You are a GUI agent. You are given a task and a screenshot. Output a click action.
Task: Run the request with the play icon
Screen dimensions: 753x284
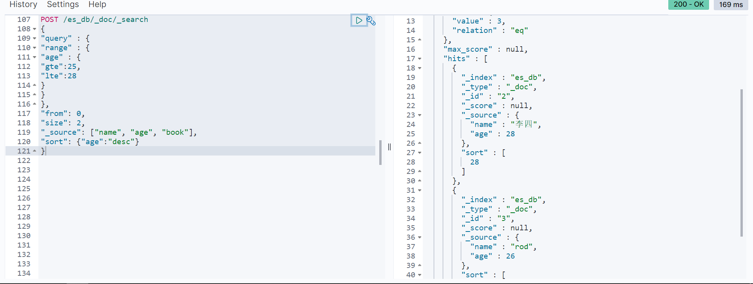[x=359, y=20]
